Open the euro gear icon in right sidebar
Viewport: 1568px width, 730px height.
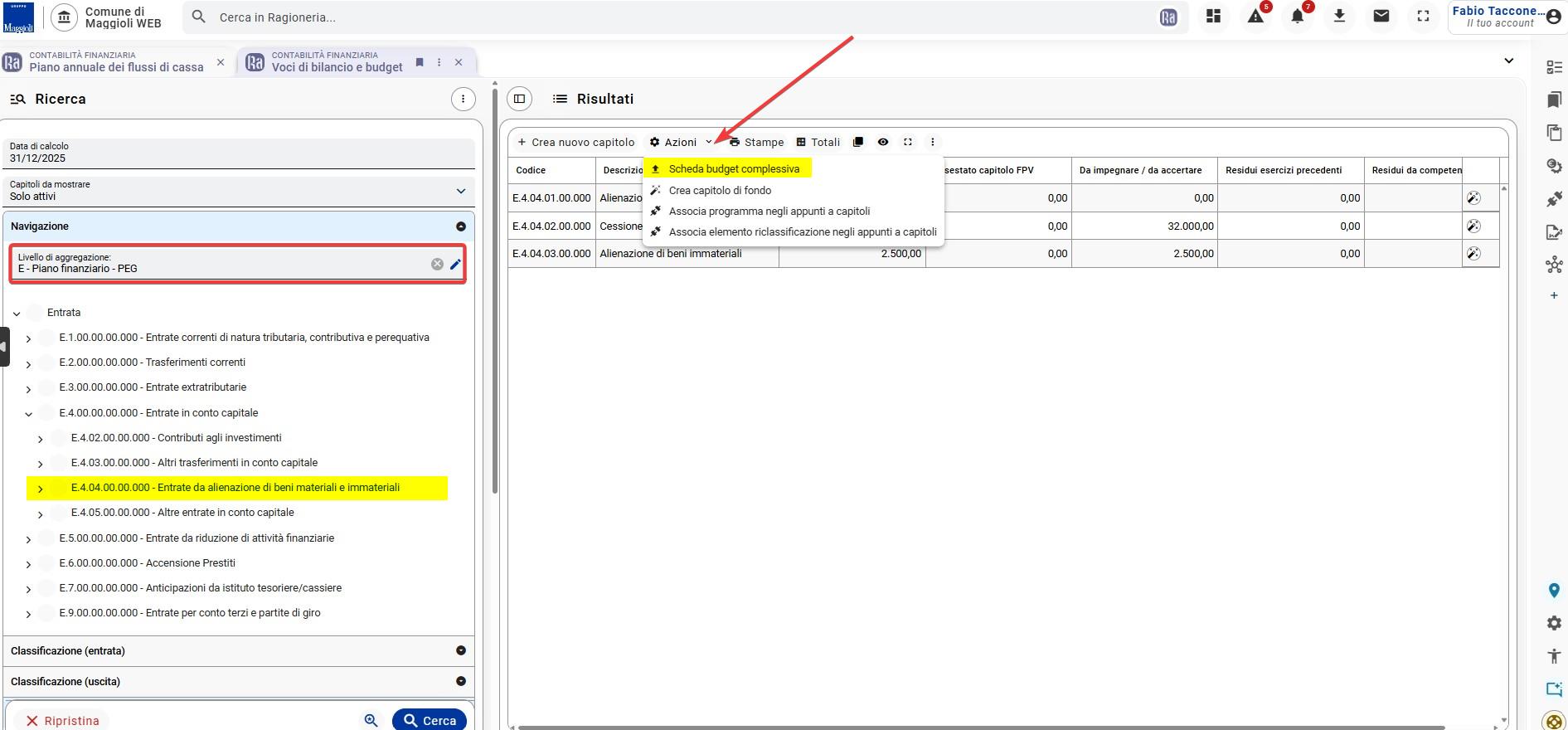pos(1554,166)
